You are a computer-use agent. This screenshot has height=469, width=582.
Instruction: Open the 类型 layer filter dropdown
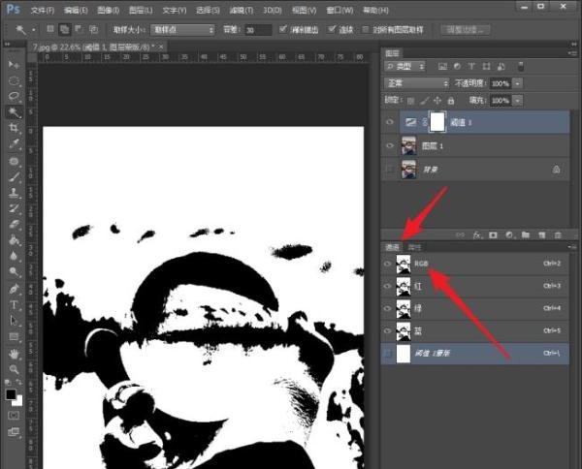click(404, 67)
